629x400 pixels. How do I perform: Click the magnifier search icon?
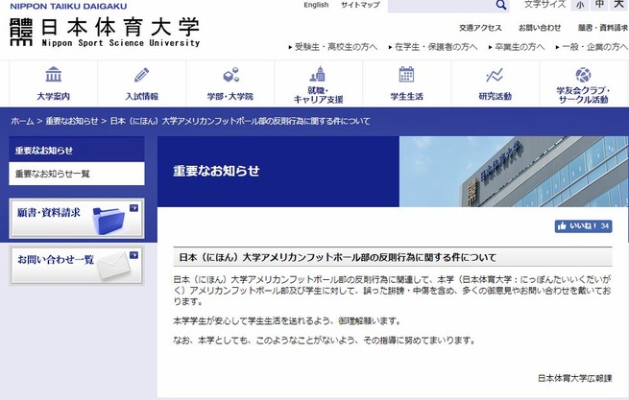tap(501, 5)
